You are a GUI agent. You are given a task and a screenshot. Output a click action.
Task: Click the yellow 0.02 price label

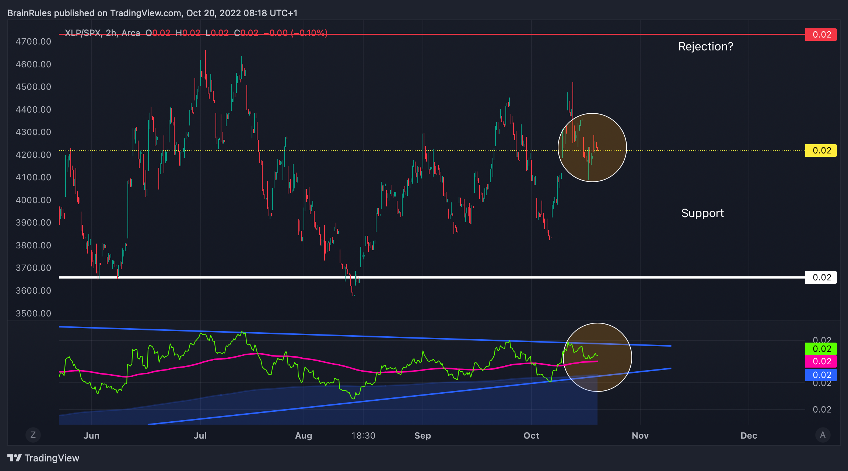point(821,150)
